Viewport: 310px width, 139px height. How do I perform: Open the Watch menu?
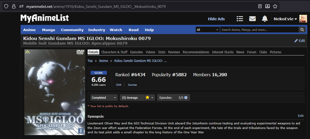(116, 30)
